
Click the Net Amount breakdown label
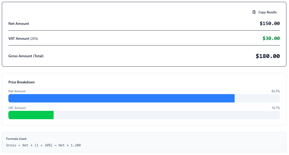click(x=17, y=91)
